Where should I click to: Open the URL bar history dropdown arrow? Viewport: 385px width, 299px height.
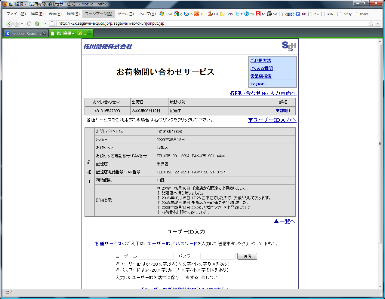click(377, 23)
